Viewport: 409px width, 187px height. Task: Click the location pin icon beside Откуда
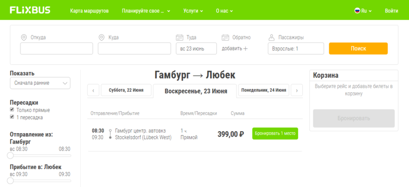pyautogui.click(x=24, y=37)
